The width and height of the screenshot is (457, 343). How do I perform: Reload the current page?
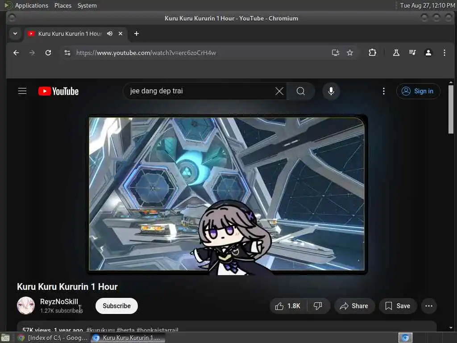(48, 53)
